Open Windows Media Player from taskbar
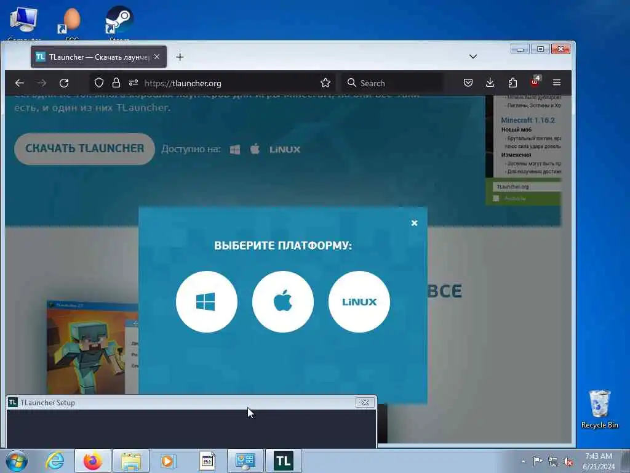The image size is (630, 473). (167, 461)
